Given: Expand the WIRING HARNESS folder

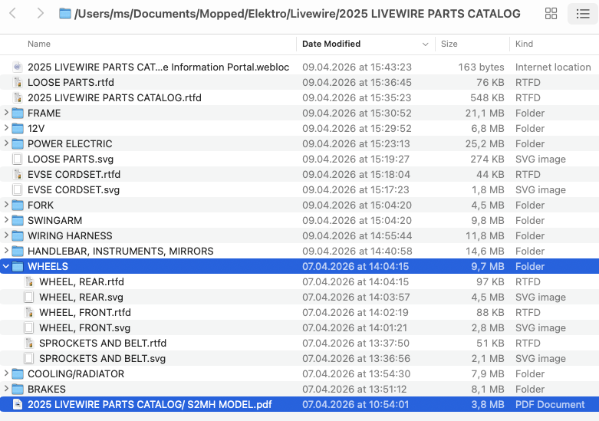Looking at the screenshot, I should click(x=6, y=235).
